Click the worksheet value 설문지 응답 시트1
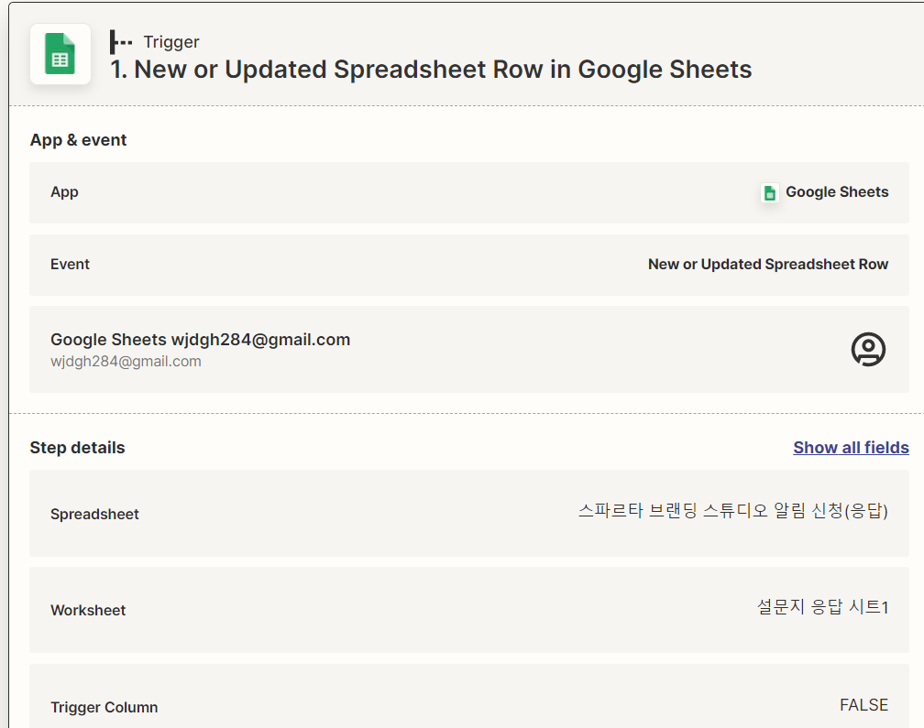The height and width of the screenshot is (728, 924). 822,607
